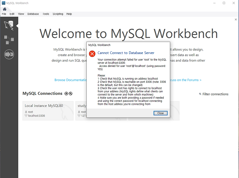Open the Tools menu
The width and height of the screenshot is (239, 178).
[46, 14]
